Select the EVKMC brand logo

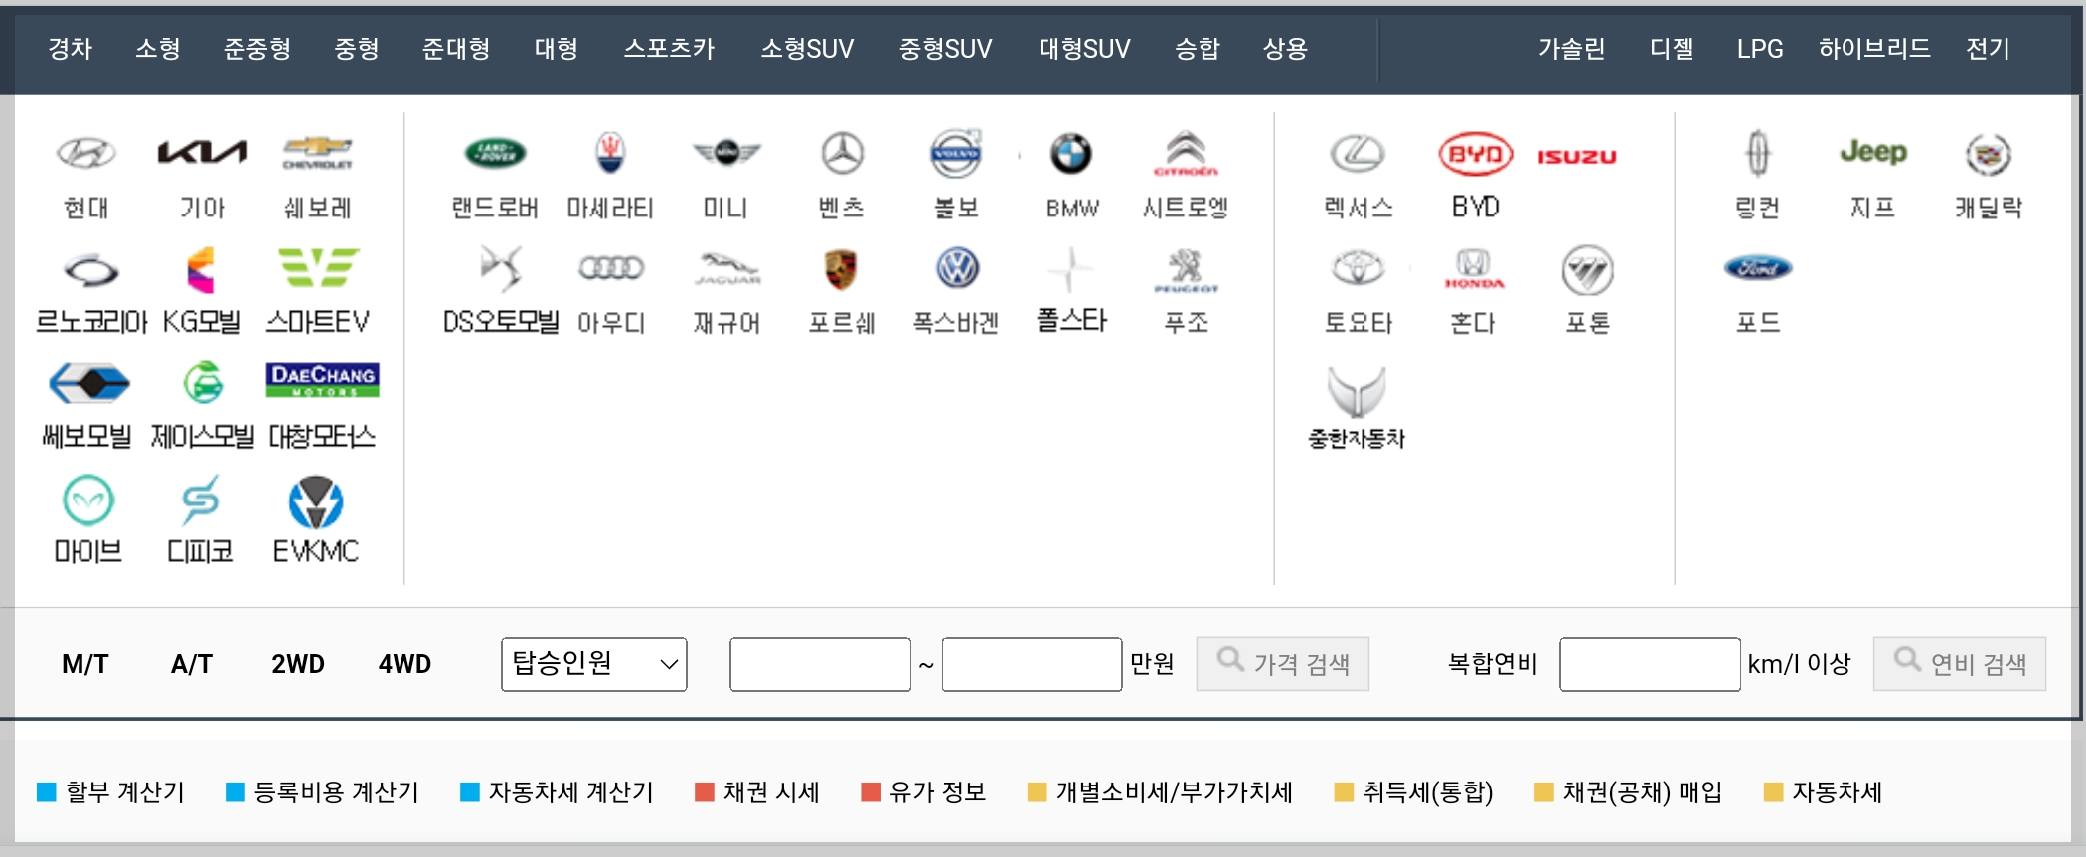[x=316, y=502]
